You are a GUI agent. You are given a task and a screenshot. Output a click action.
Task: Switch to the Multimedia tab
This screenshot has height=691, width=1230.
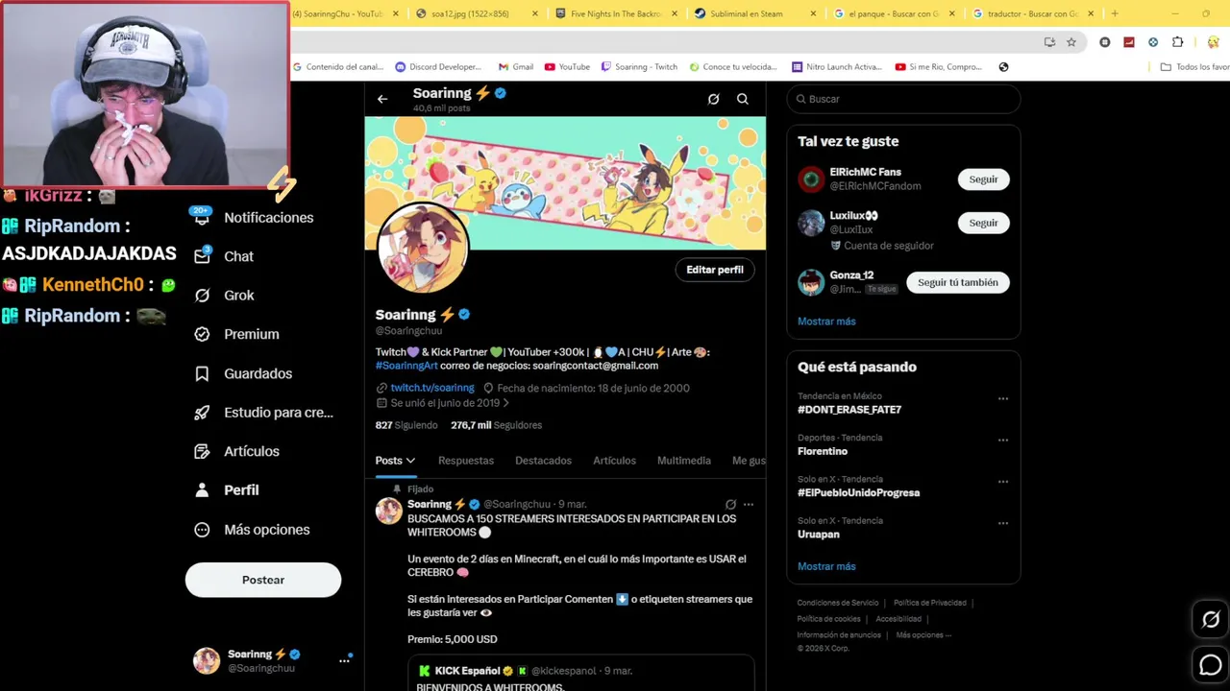pos(683,461)
